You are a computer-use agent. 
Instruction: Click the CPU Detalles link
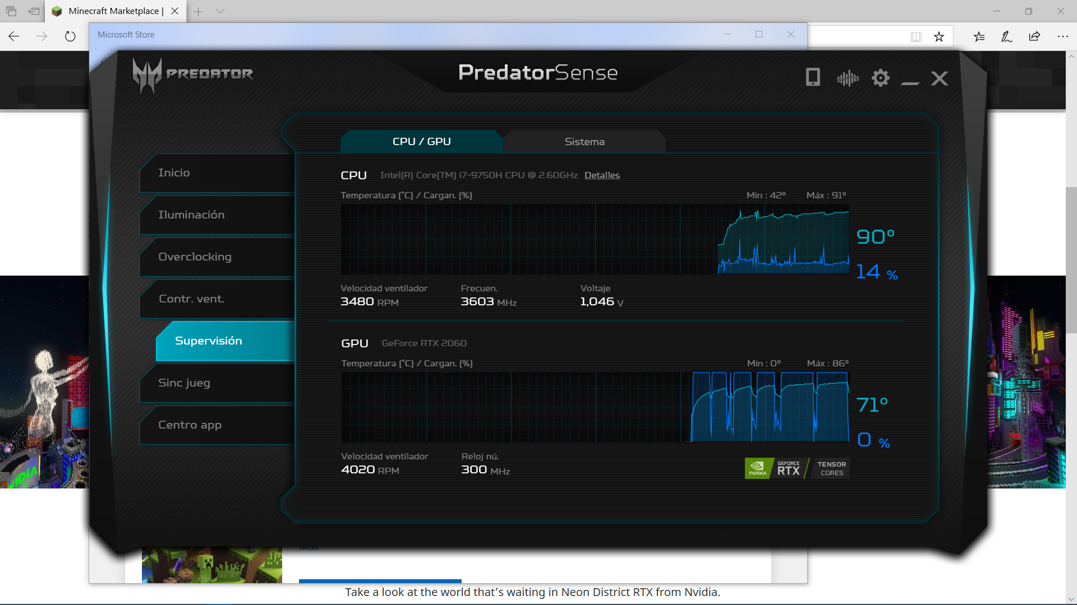pos(602,175)
